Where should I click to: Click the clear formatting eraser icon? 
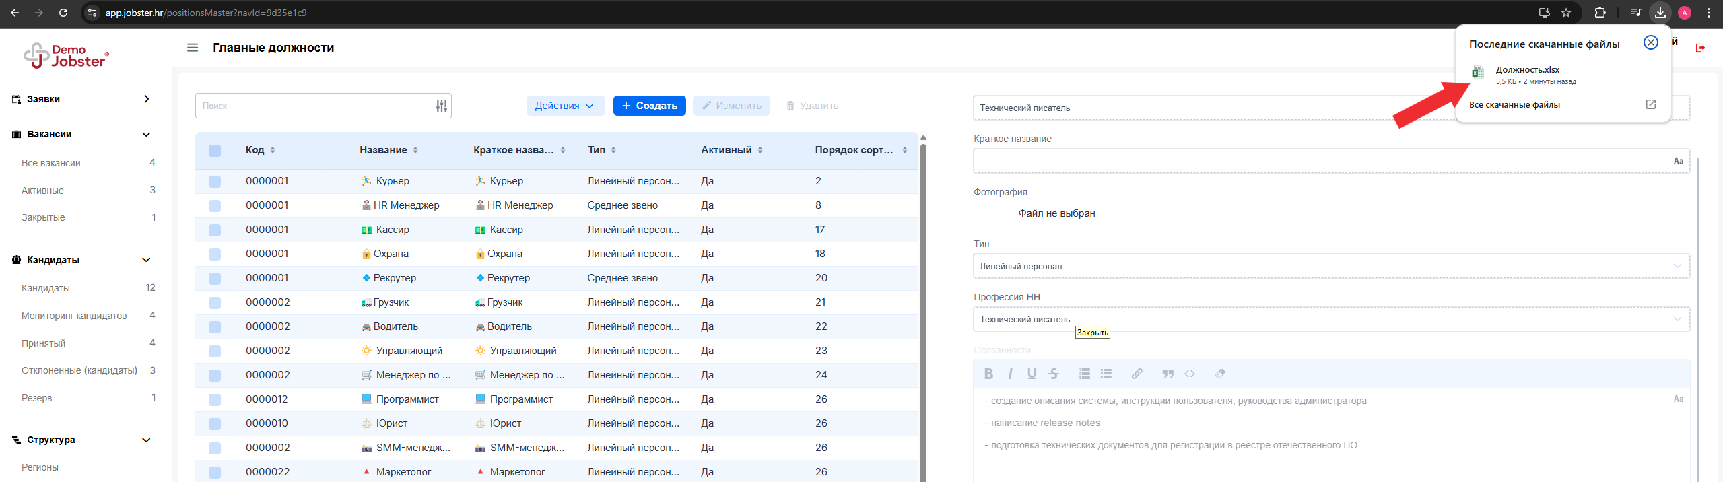(1220, 374)
